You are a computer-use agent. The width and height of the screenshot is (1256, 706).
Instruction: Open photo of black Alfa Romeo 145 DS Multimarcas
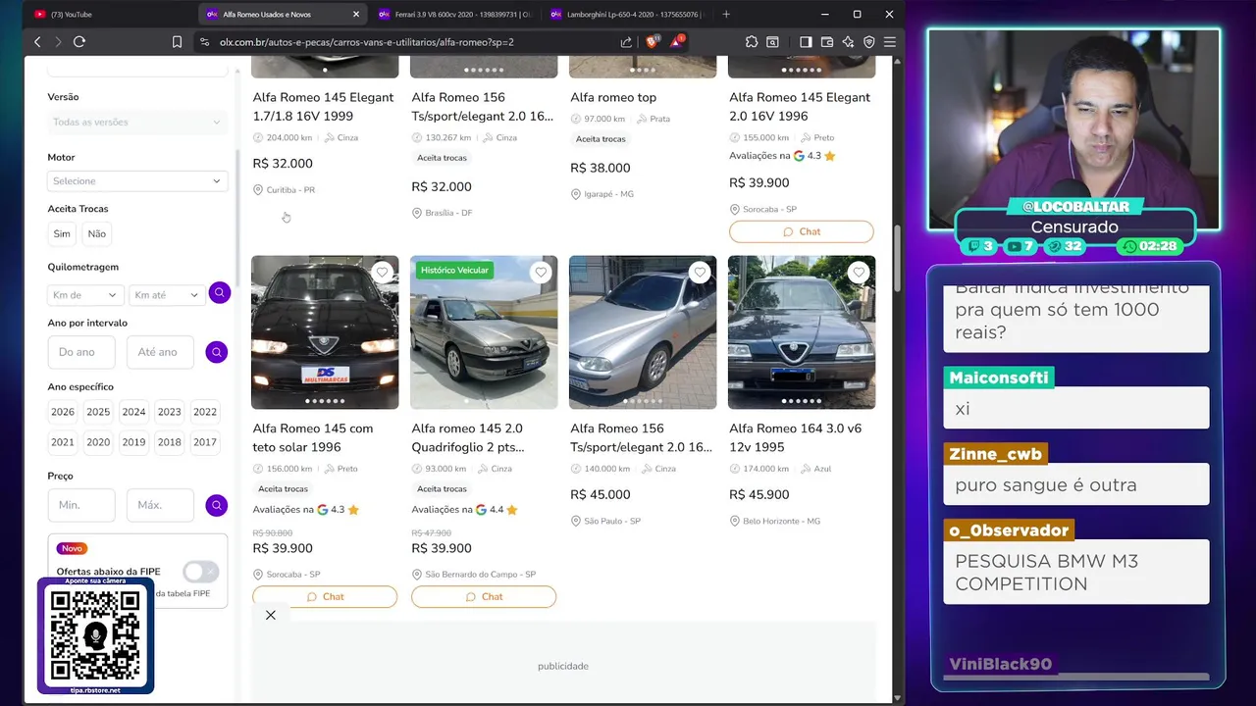click(325, 332)
